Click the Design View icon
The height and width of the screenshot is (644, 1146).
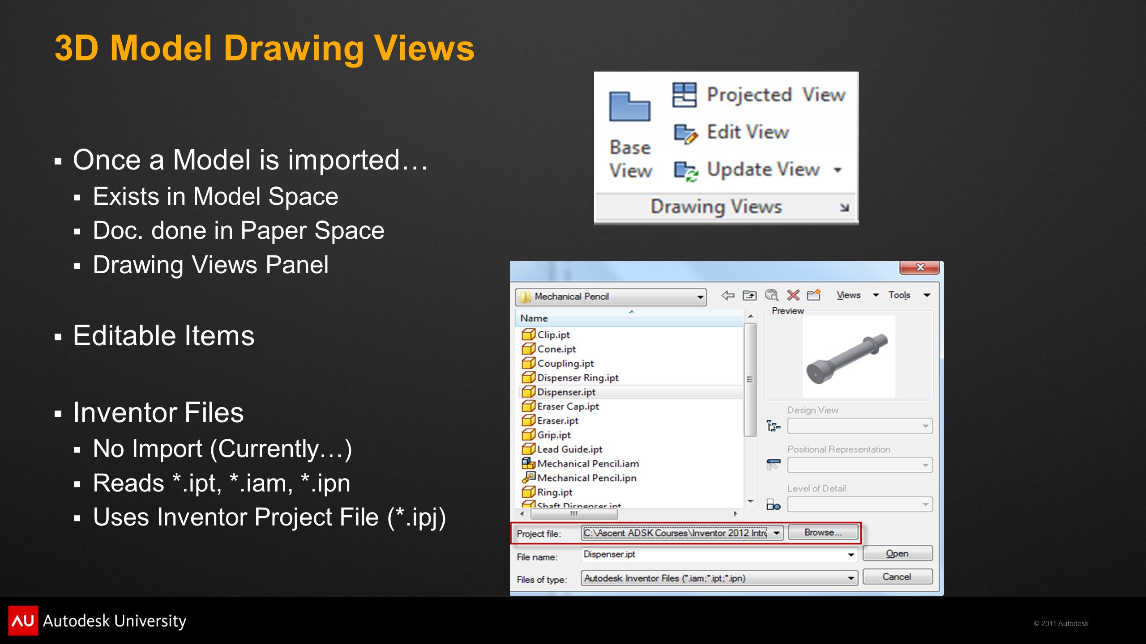coord(773,425)
